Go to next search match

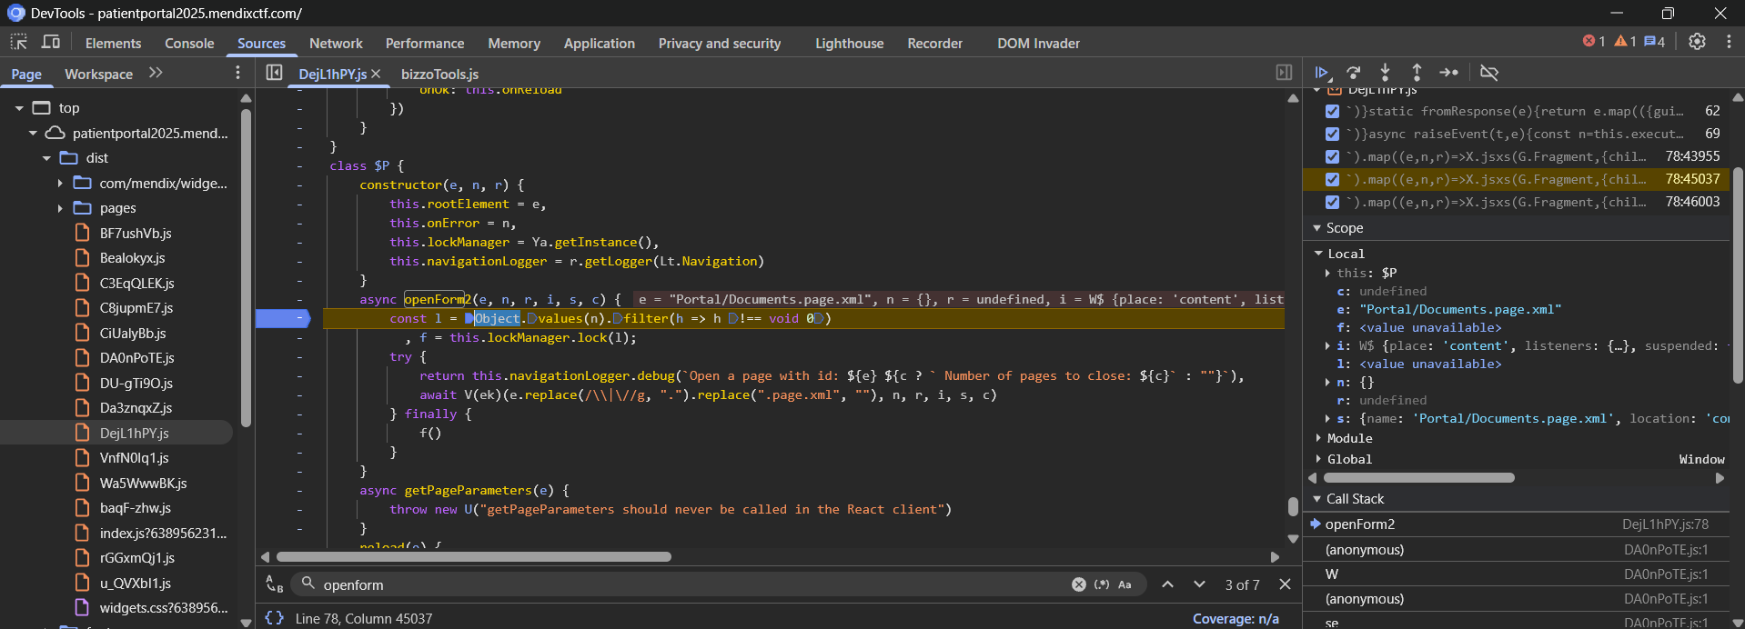click(x=1199, y=584)
